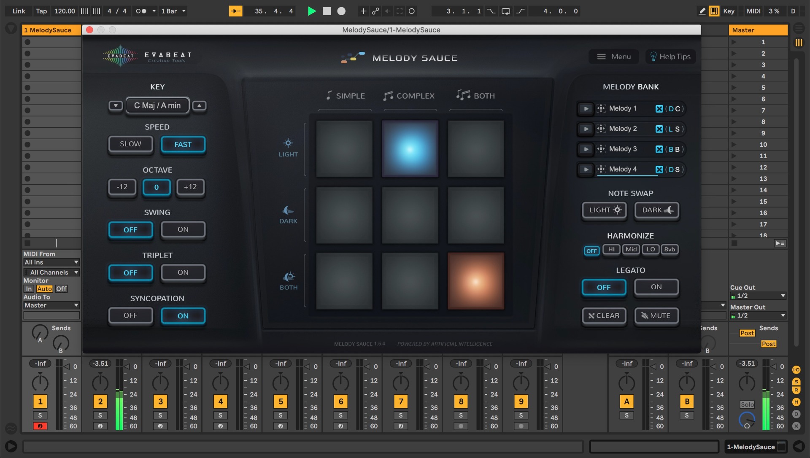Set Monitor to In

(29, 289)
